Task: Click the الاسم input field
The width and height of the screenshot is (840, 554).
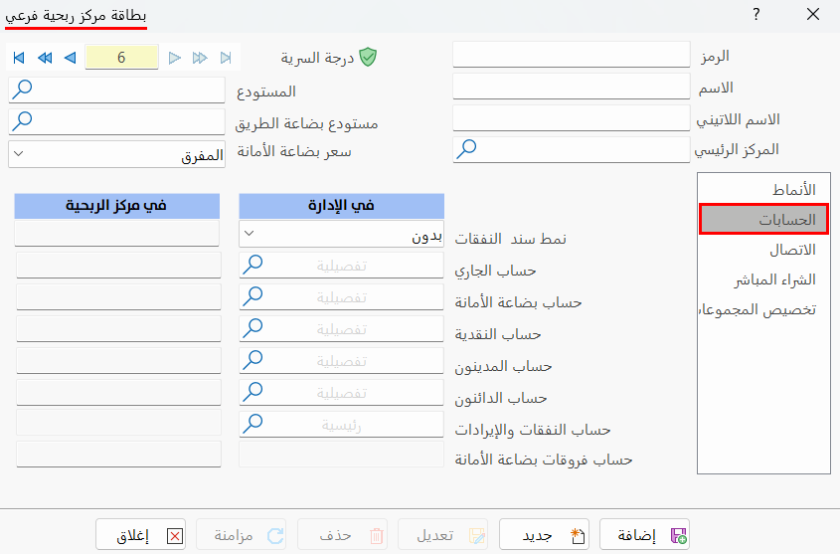Action: pyautogui.click(x=571, y=87)
